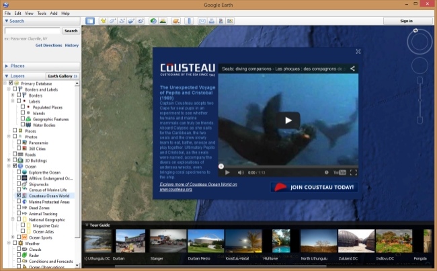Image resolution: width=437 pixels, height=271 pixels.
Task: Click the Add Placemark star icon
Action: [104, 21]
